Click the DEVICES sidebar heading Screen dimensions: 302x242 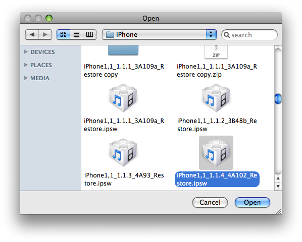click(x=42, y=52)
